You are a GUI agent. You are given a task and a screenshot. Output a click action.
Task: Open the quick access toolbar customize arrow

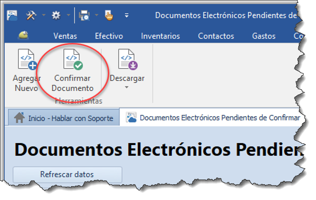coord(126,15)
